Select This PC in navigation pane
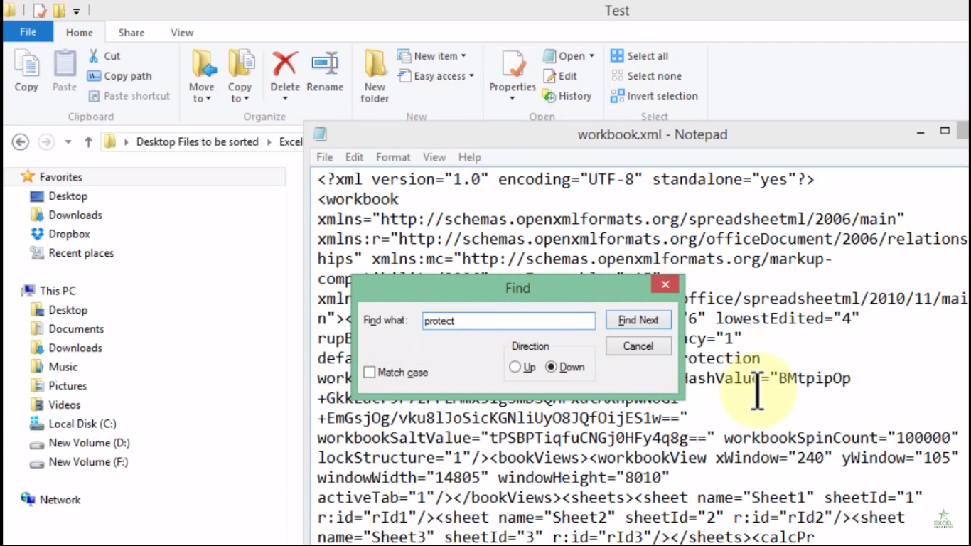The width and height of the screenshot is (971, 546). tap(49, 291)
